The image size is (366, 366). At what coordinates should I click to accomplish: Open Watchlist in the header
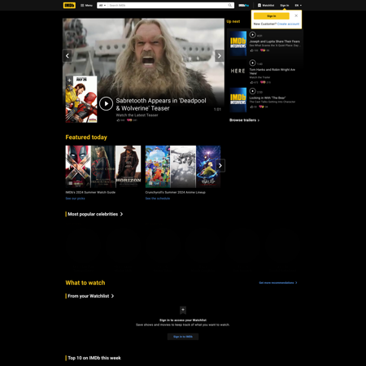(x=266, y=6)
